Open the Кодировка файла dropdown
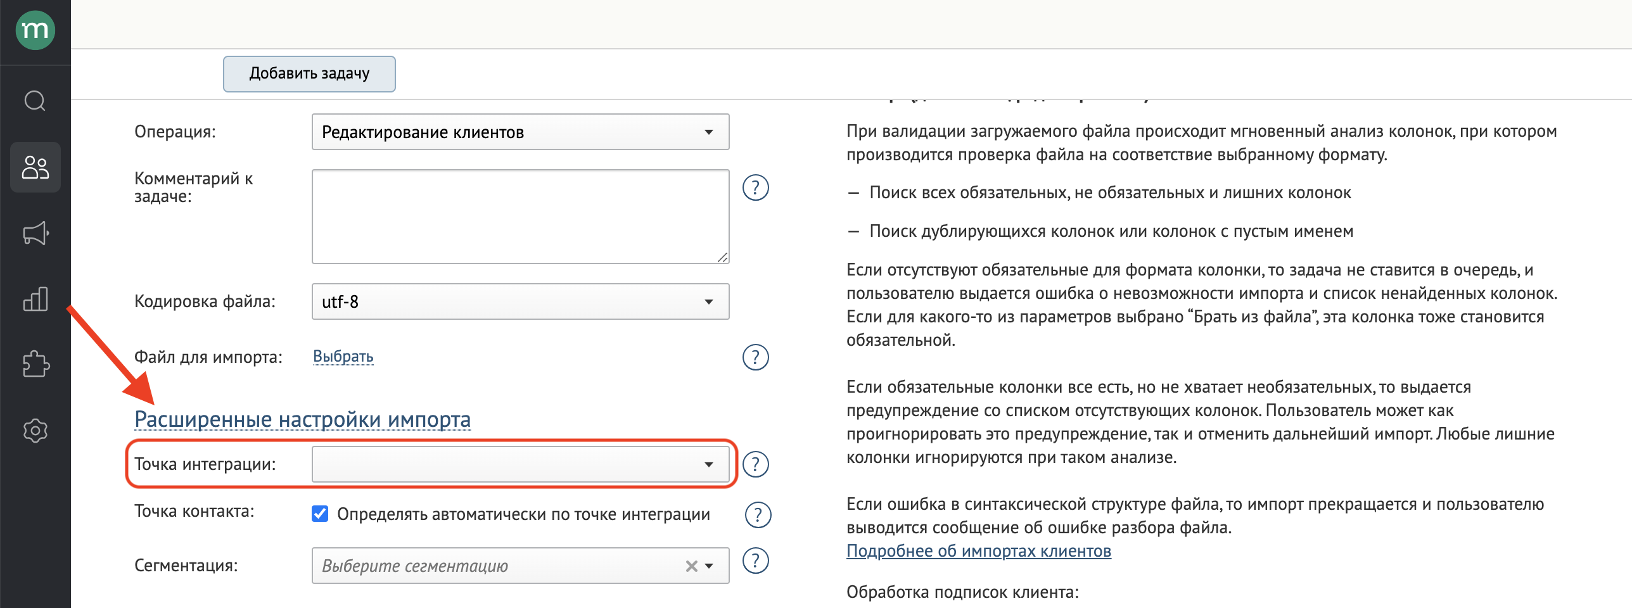1632x608 pixels. [x=520, y=301]
